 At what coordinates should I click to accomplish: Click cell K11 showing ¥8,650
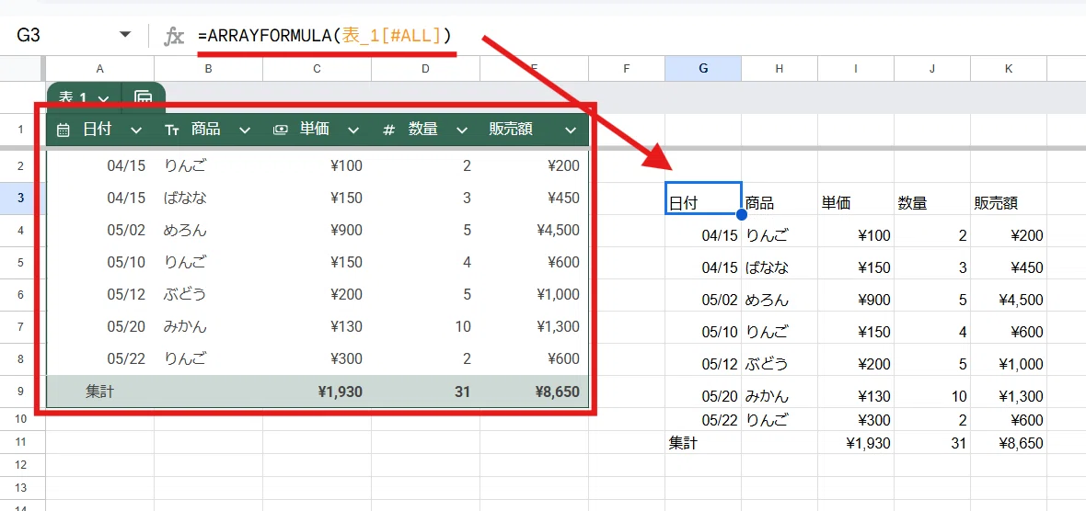[1009, 443]
